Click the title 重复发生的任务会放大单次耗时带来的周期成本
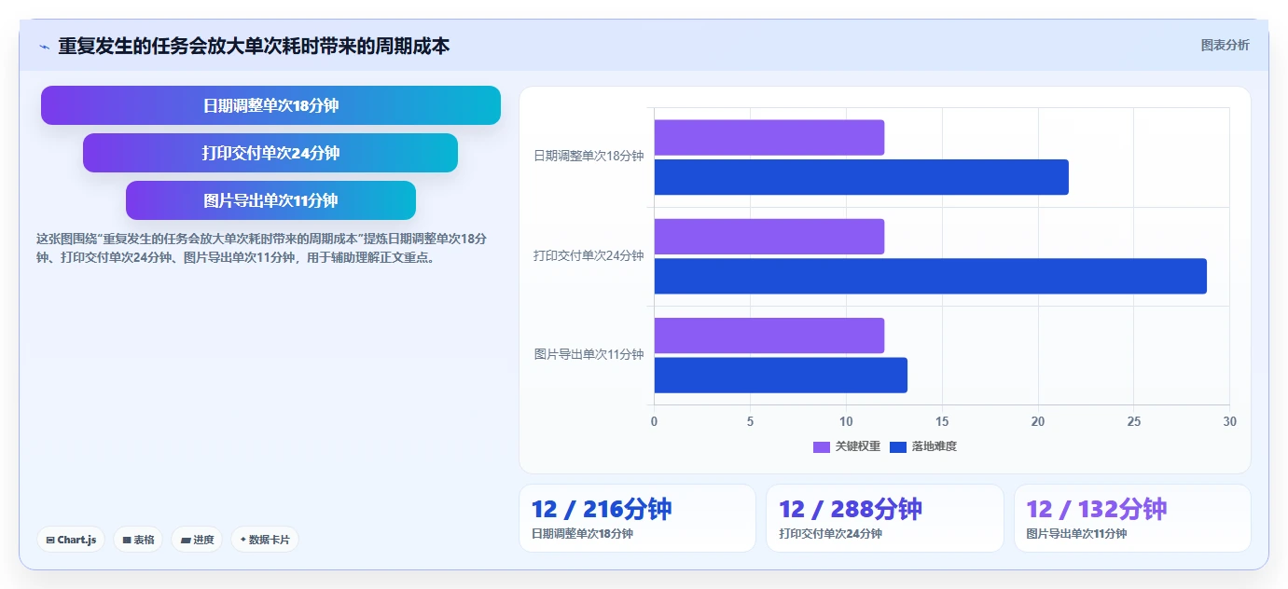 [x=254, y=46]
